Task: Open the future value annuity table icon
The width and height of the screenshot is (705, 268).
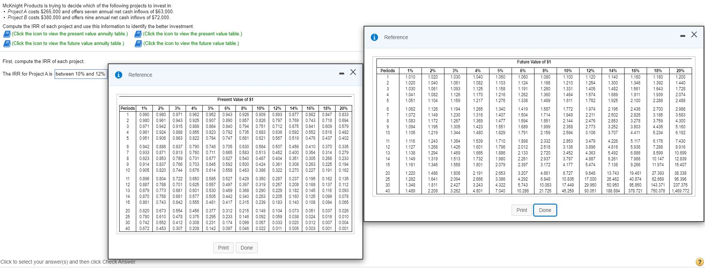Action: [7, 43]
